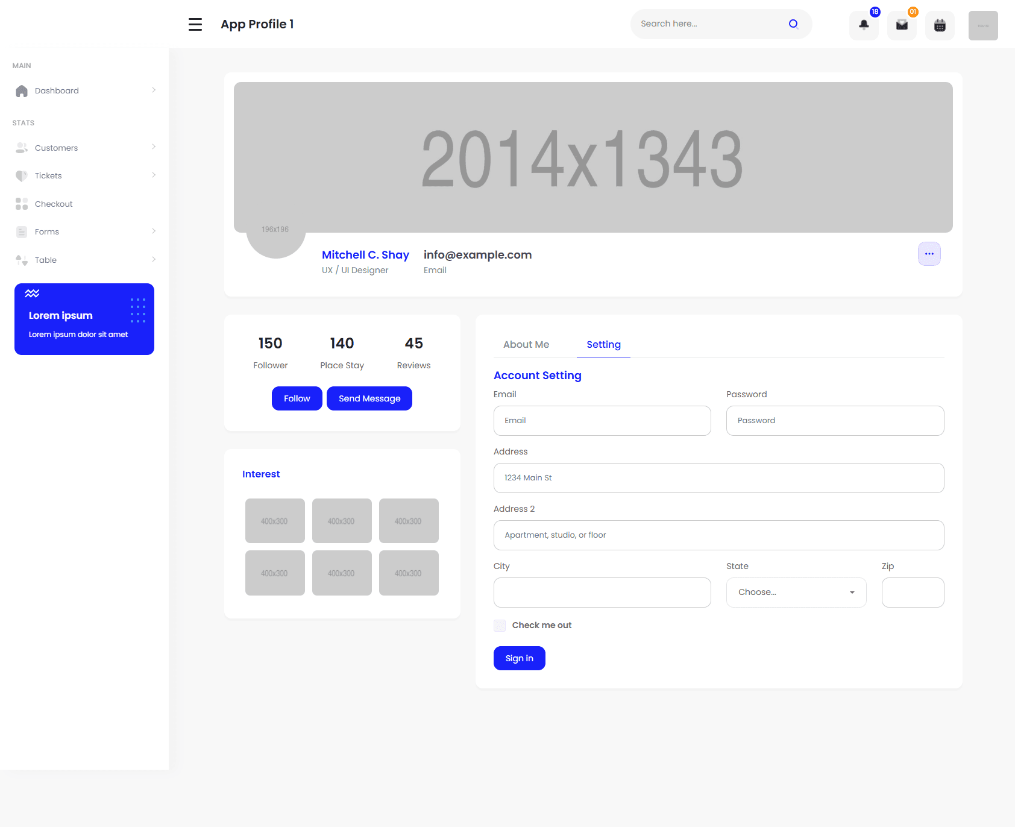Toggle the hamburger menu button

(x=195, y=24)
